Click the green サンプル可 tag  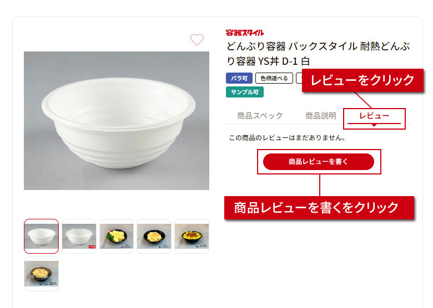pyautogui.click(x=244, y=92)
